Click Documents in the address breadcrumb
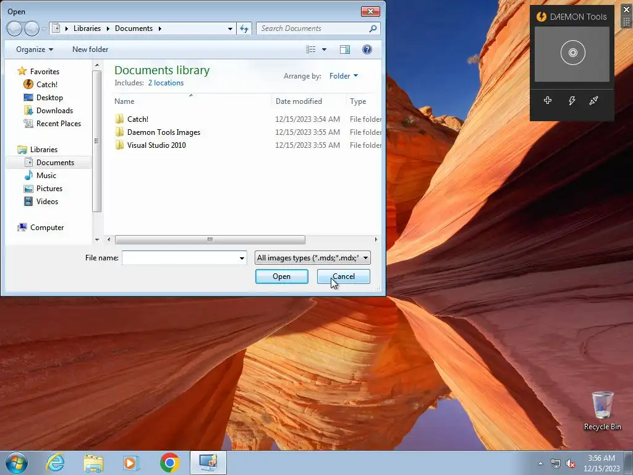Screen dimensions: 633x475 134,28
